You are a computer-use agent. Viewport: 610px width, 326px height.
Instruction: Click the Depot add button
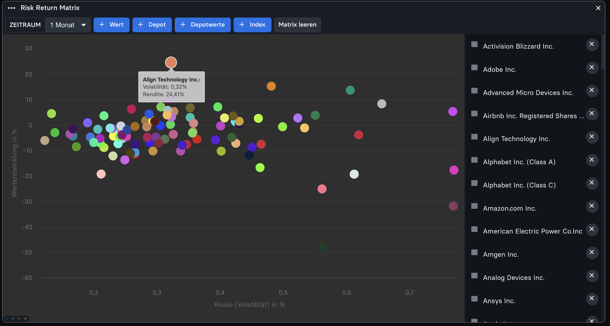[152, 25]
